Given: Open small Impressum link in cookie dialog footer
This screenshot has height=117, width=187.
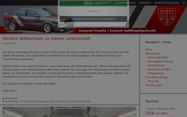Looking at the screenshot, I should point(108,25).
